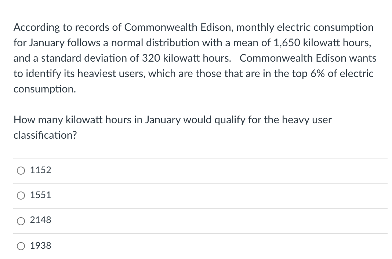This screenshot has width=392, height=259.
Task: Click the question text about heavy user classification
Action: [173, 127]
